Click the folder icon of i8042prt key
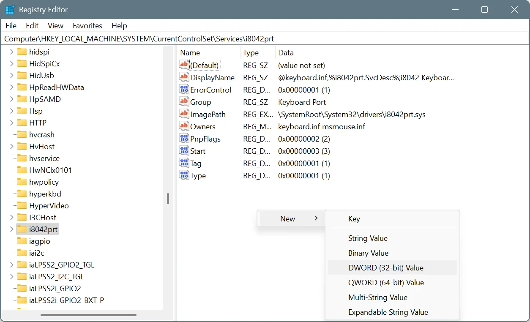This screenshot has height=322, width=530. pyautogui.click(x=22, y=229)
